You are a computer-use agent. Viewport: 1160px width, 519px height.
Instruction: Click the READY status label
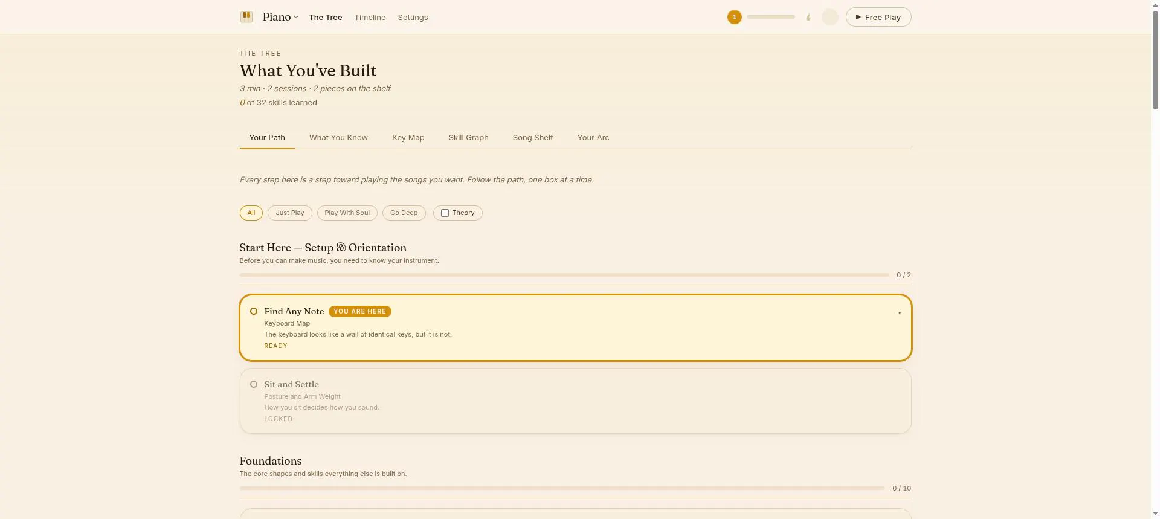[275, 346]
